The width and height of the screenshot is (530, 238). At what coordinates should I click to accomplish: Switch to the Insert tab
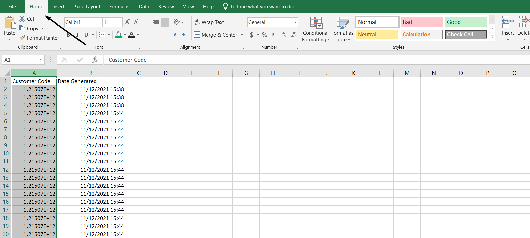pos(58,7)
